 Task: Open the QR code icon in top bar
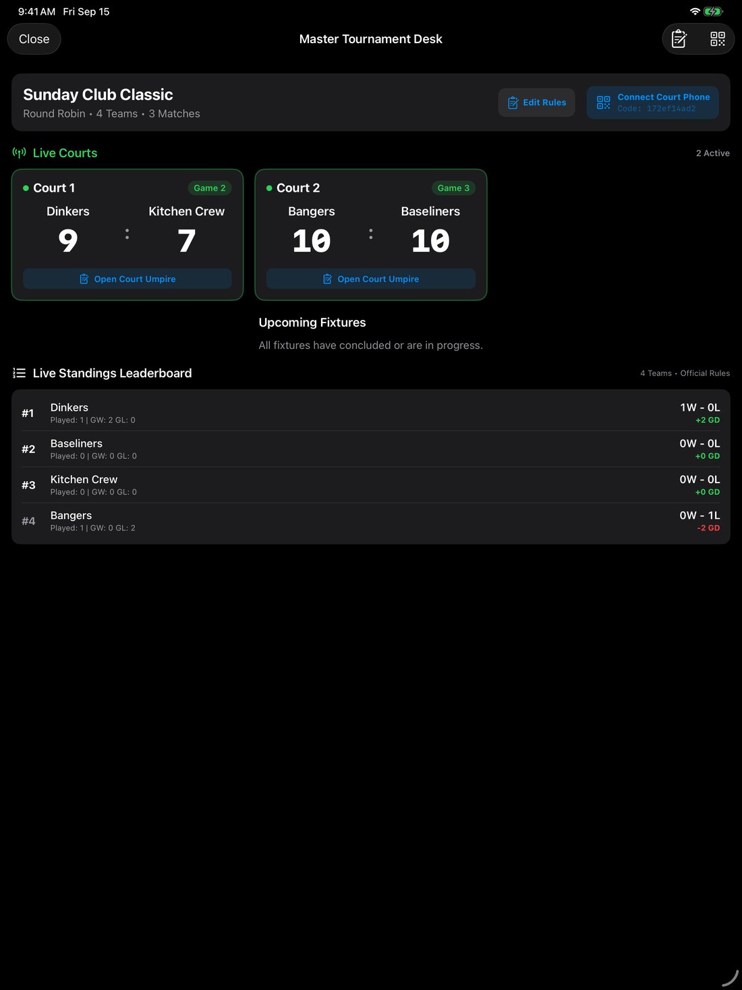pyautogui.click(x=718, y=39)
